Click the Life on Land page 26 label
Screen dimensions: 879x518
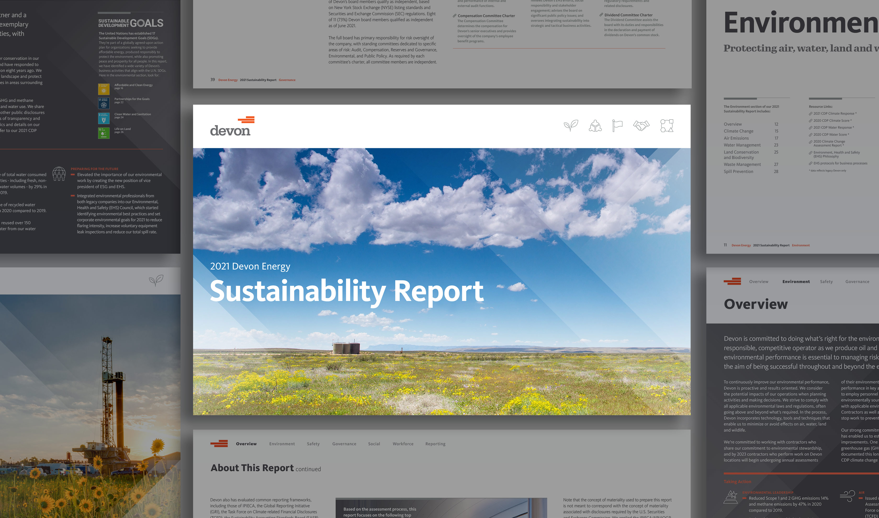(x=122, y=130)
